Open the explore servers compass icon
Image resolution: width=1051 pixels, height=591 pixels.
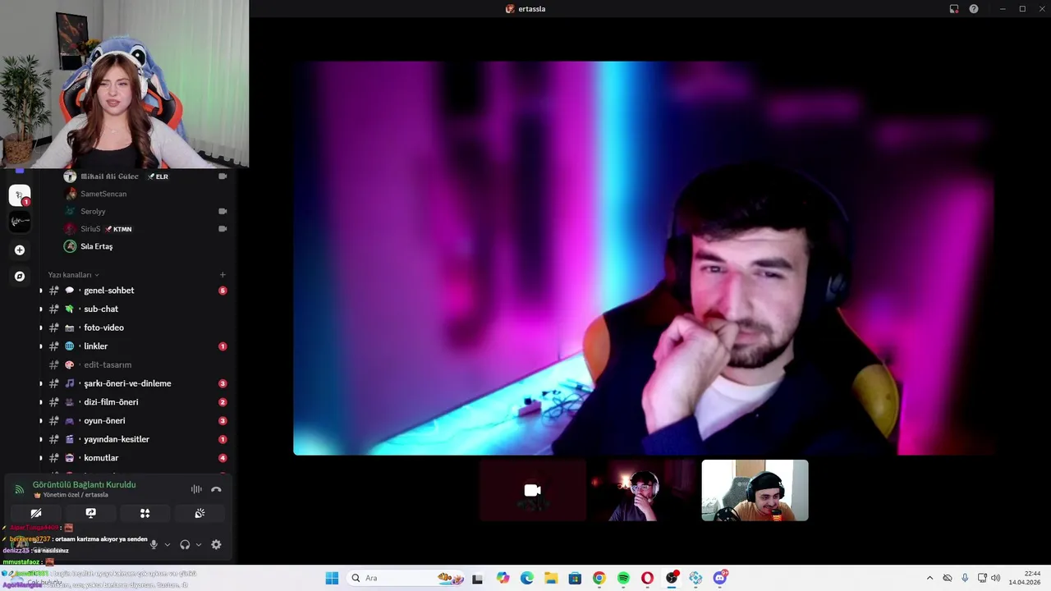click(x=20, y=277)
